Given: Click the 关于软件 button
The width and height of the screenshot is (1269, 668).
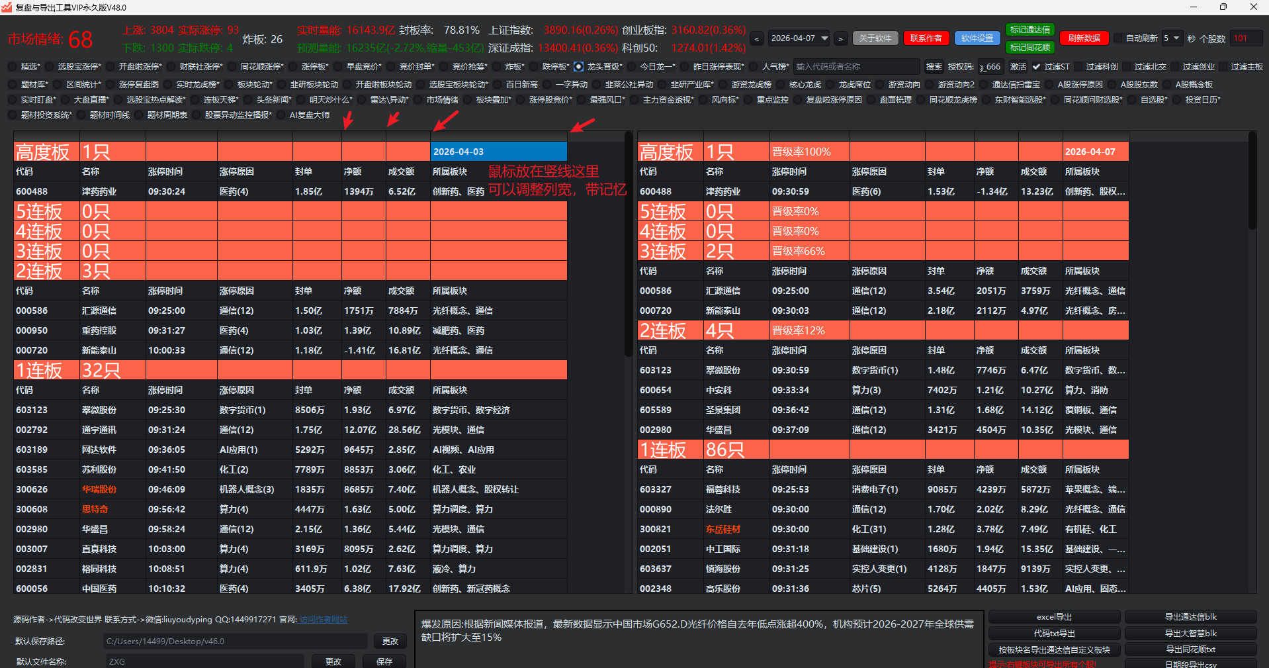Looking at the screenshot, I should (875, 38).
